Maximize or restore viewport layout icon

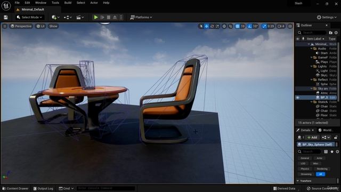pyautogui.click(x=290, y=26)
